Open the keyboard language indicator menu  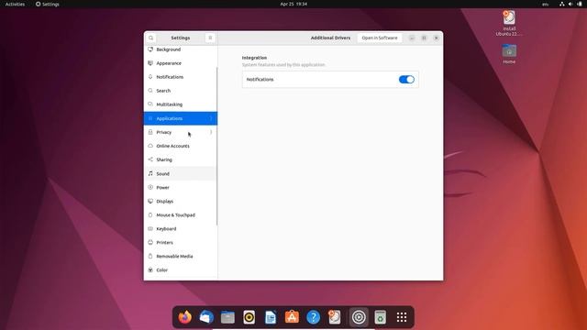point(546,4)
